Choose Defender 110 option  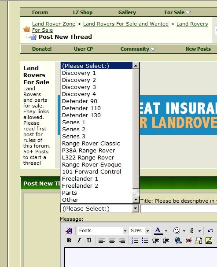(x=96, y=108)
